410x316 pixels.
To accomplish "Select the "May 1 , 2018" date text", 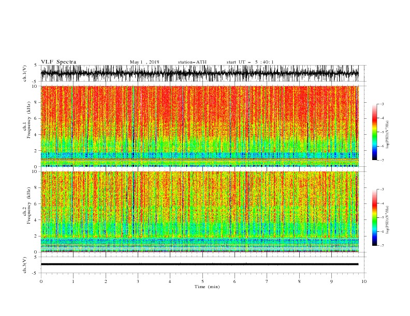I will (144, 62).
